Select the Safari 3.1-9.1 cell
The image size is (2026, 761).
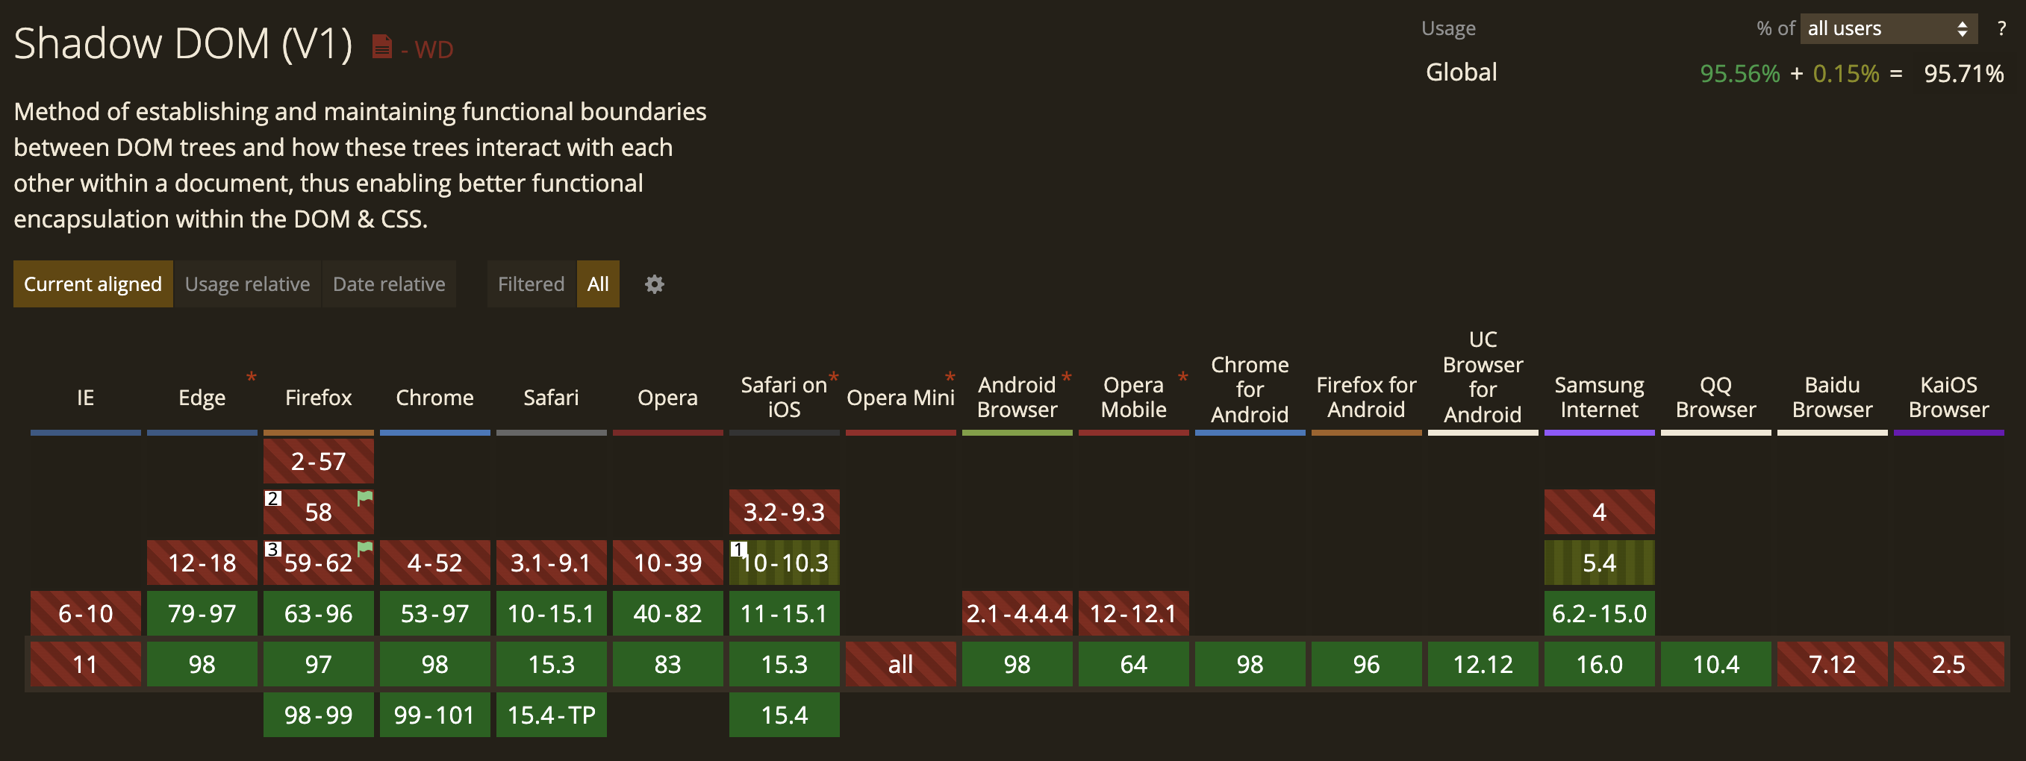point(552,563)
